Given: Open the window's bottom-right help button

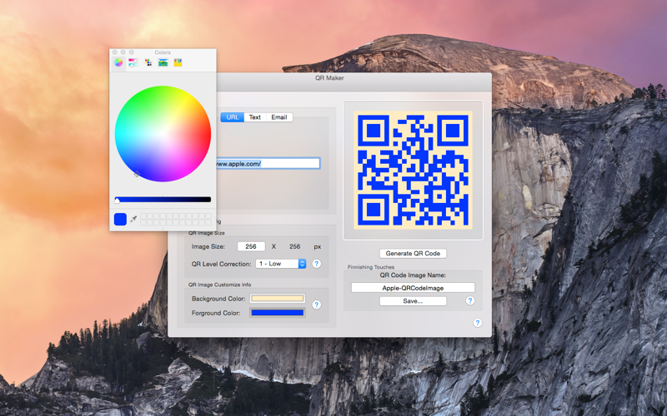Looking at the screenshot, I should click(478, 323).
